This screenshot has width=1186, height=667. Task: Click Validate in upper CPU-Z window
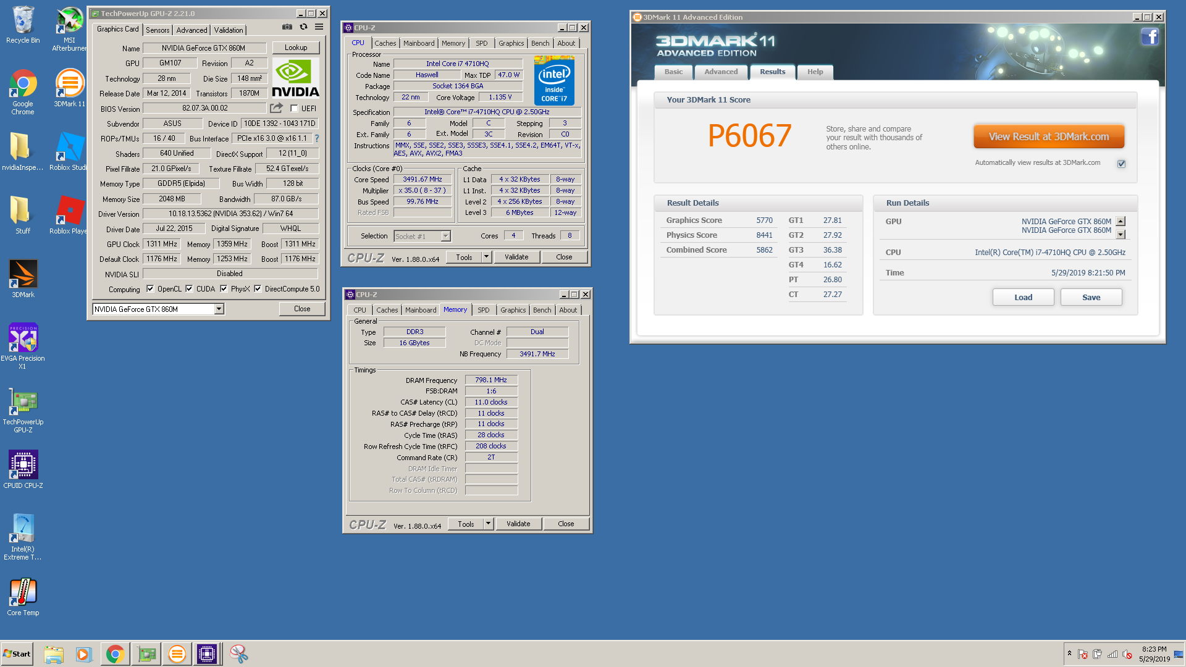(x=516, y=257)
